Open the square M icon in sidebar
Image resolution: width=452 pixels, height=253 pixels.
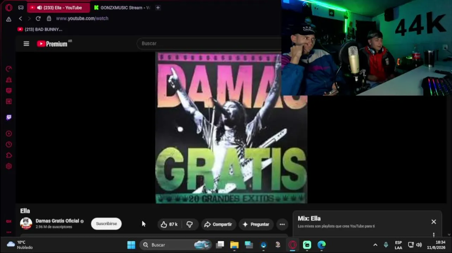(9, 102)
